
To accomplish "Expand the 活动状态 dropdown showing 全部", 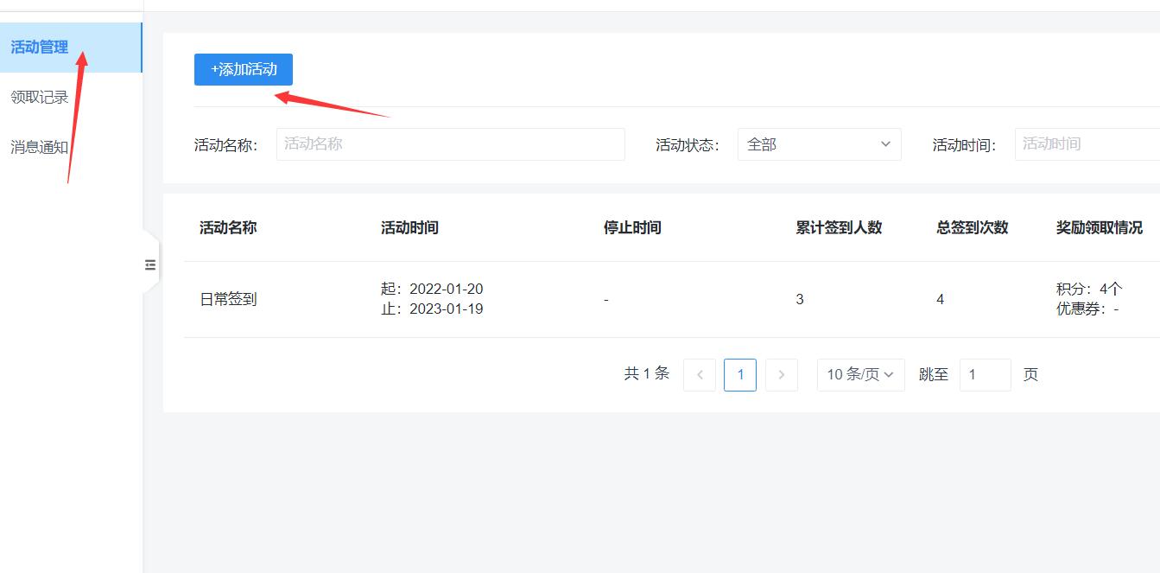I will (x=819, y=144).
